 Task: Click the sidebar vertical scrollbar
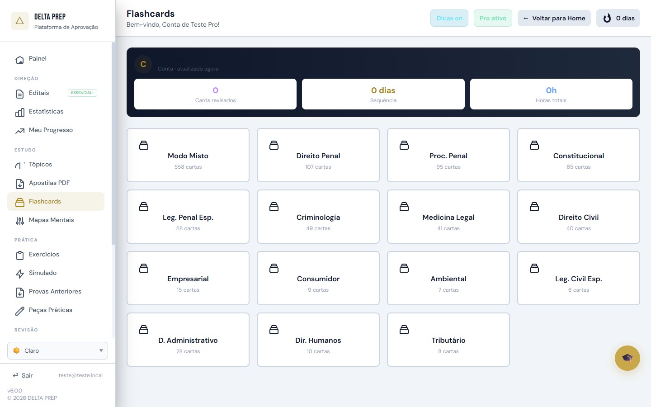[x=113, y=145]
